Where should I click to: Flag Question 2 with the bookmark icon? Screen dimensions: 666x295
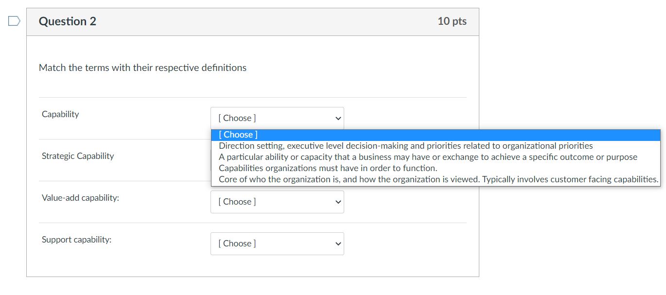coord(14,21)
